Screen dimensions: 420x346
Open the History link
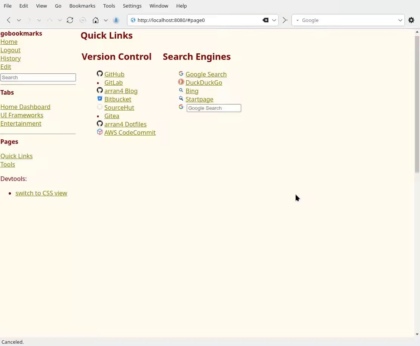coord(11,58)
